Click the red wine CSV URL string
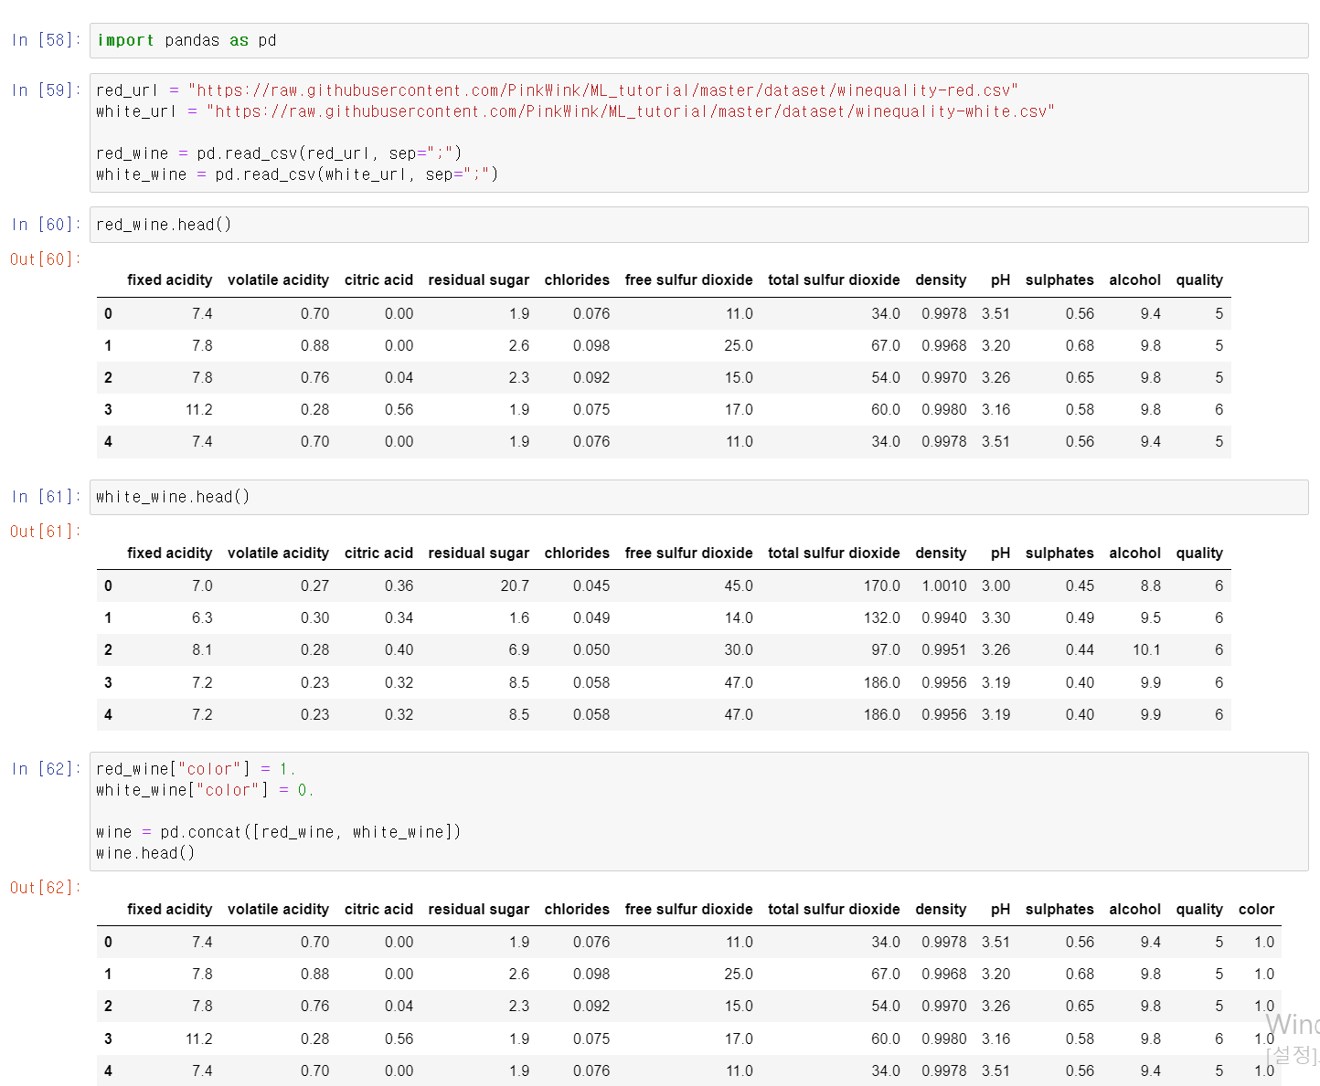 pos(603,90)
